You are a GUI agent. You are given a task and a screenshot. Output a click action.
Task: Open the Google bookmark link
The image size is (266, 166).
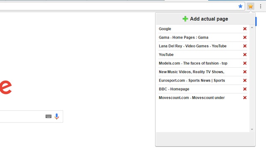point(165,29)
